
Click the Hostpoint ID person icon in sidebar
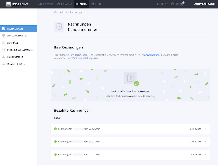tap(4, 57)
